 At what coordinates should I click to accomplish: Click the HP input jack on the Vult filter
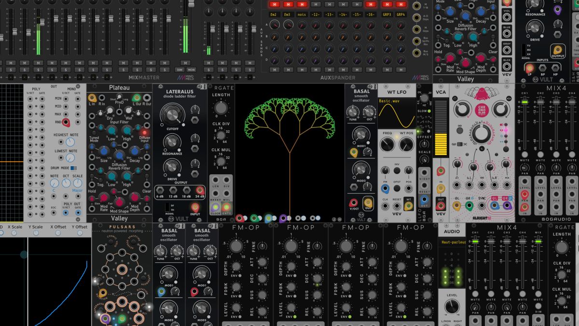tap(555, 68)
